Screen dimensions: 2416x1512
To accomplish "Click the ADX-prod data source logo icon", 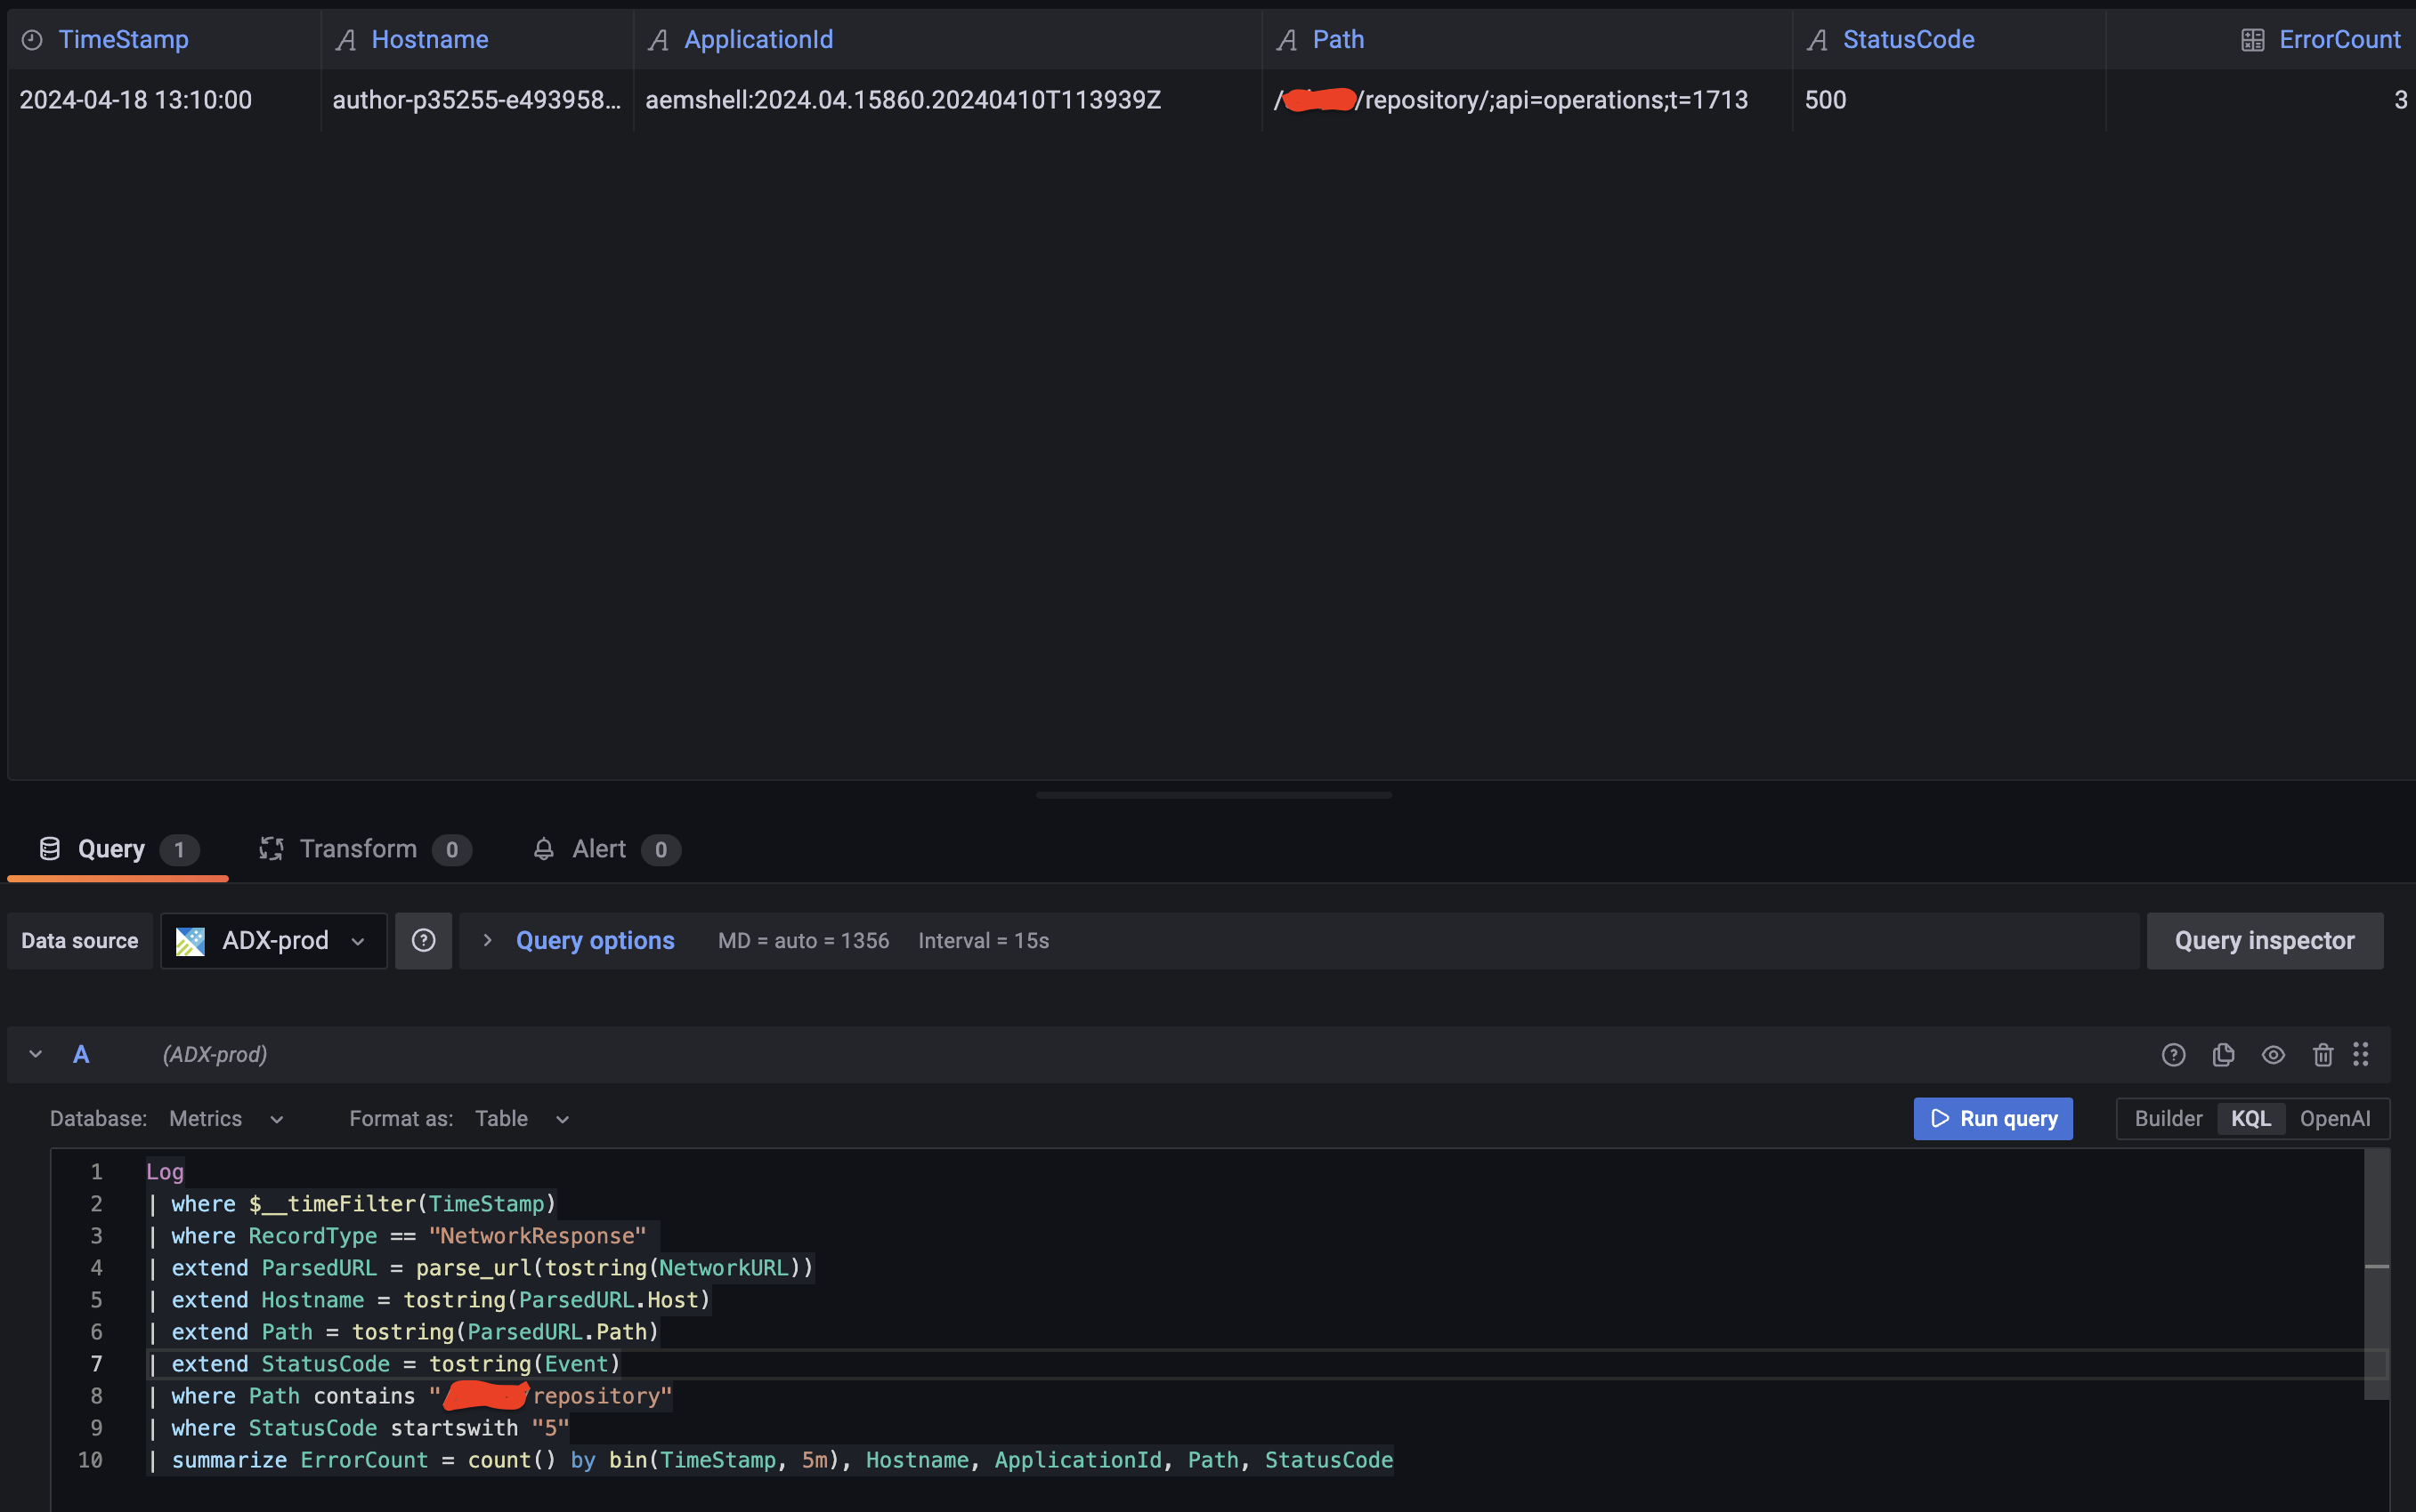I will (x=191, y=940).
